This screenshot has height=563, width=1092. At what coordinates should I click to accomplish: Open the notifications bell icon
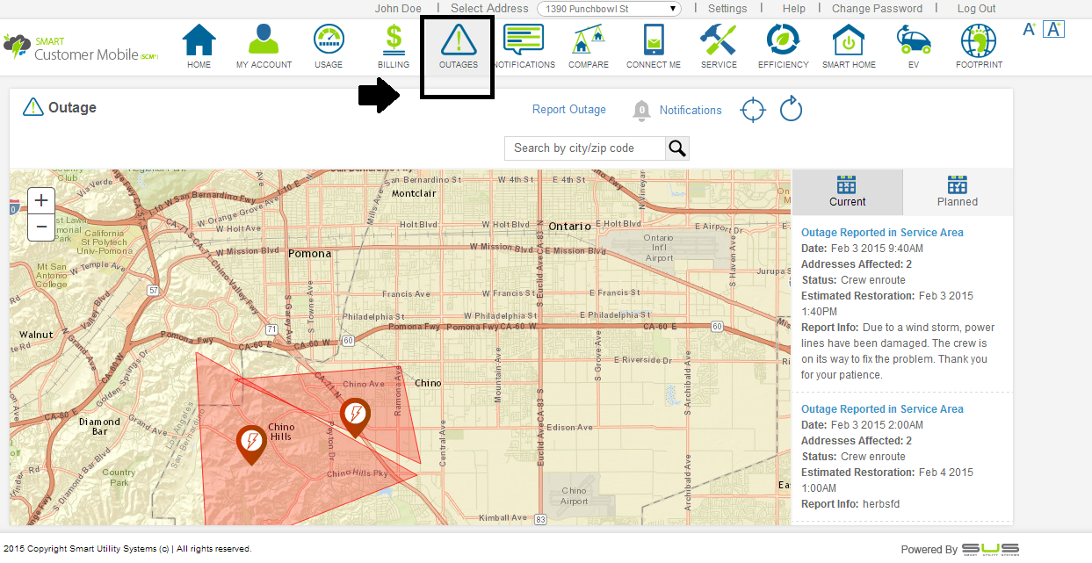642,111
